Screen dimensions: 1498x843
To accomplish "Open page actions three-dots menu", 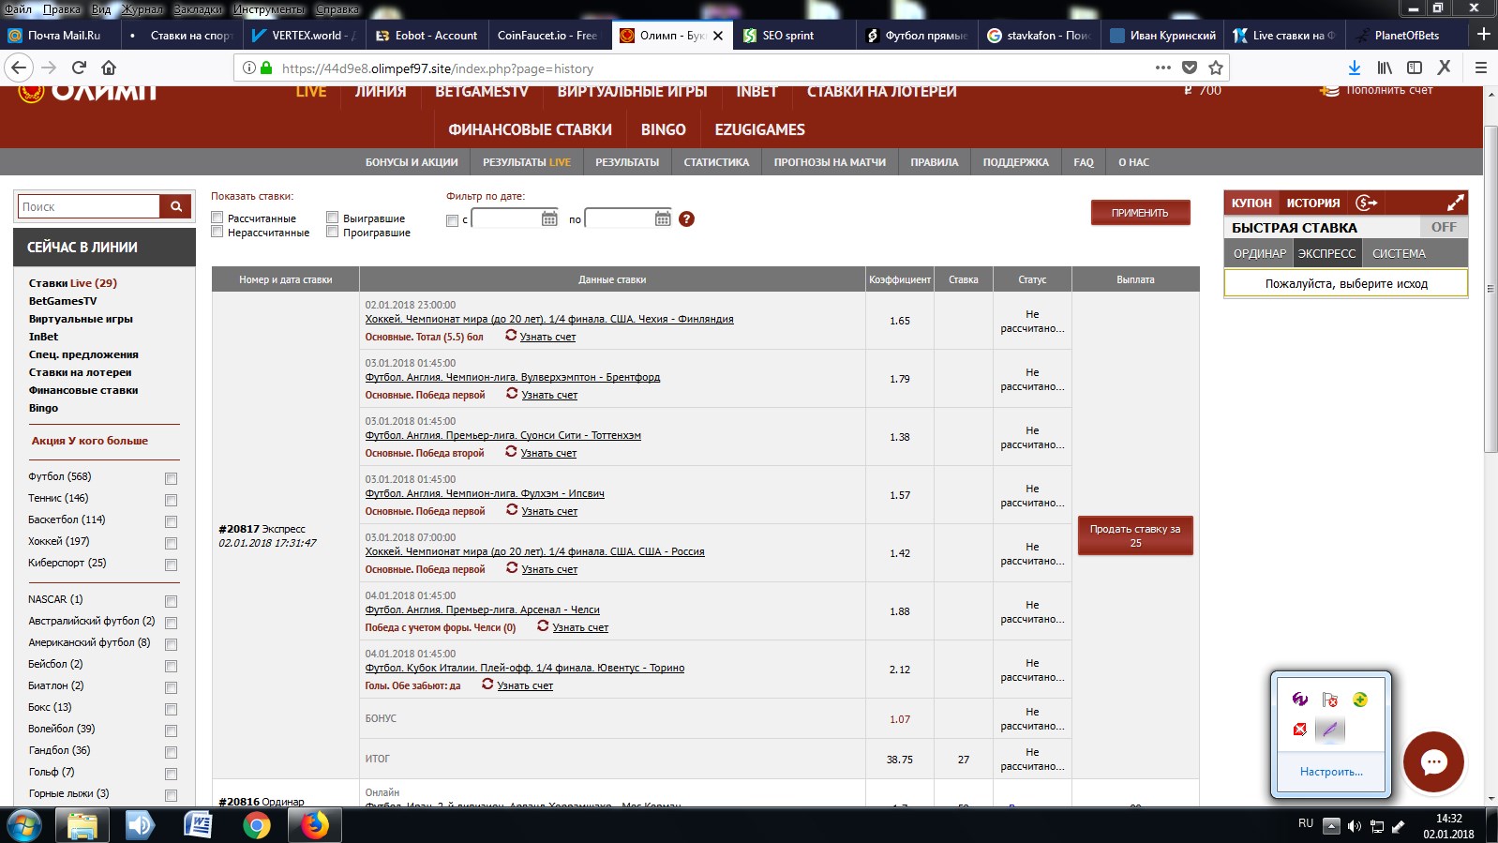I will tap(1163, 68).
